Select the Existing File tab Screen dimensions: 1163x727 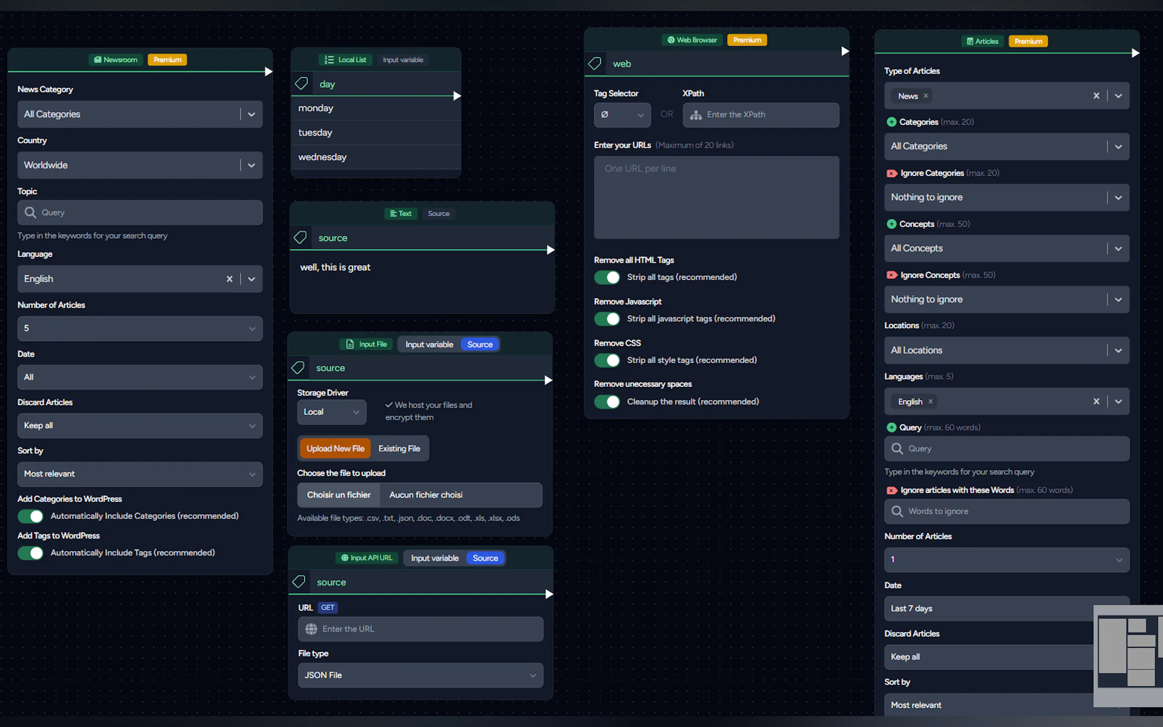point(399,449)
